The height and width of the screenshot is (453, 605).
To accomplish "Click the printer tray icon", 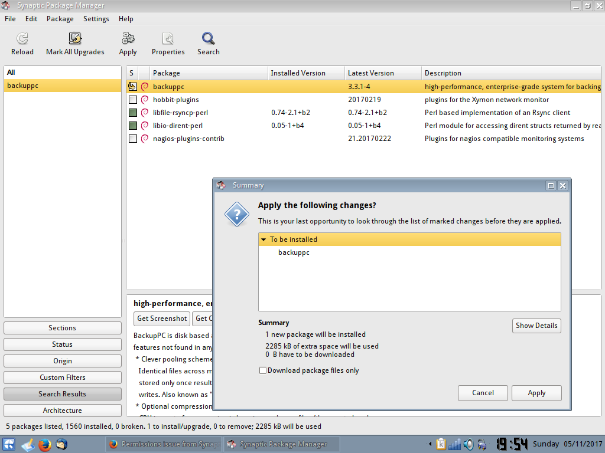I will [482, 445].
